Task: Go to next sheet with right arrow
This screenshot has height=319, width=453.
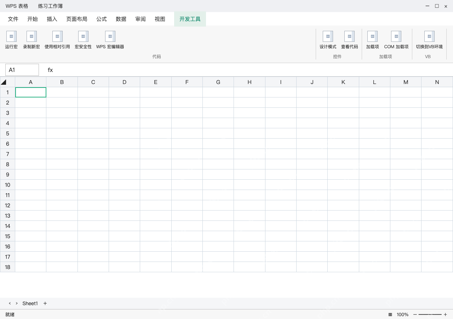Action: (17, 303)
